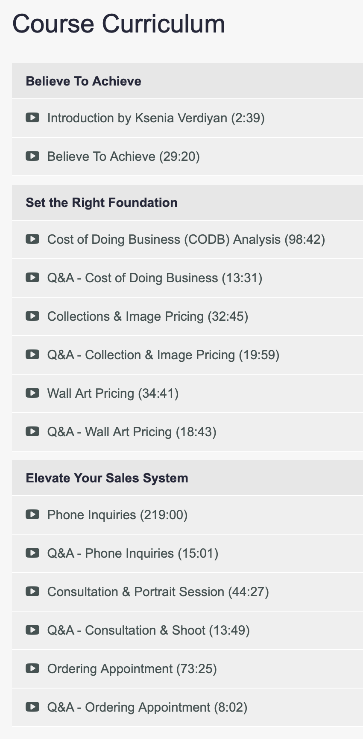Click video icon beside Phone Inquiries (219:00)
Screen dimensions: 363x739
tap(32, 514)
